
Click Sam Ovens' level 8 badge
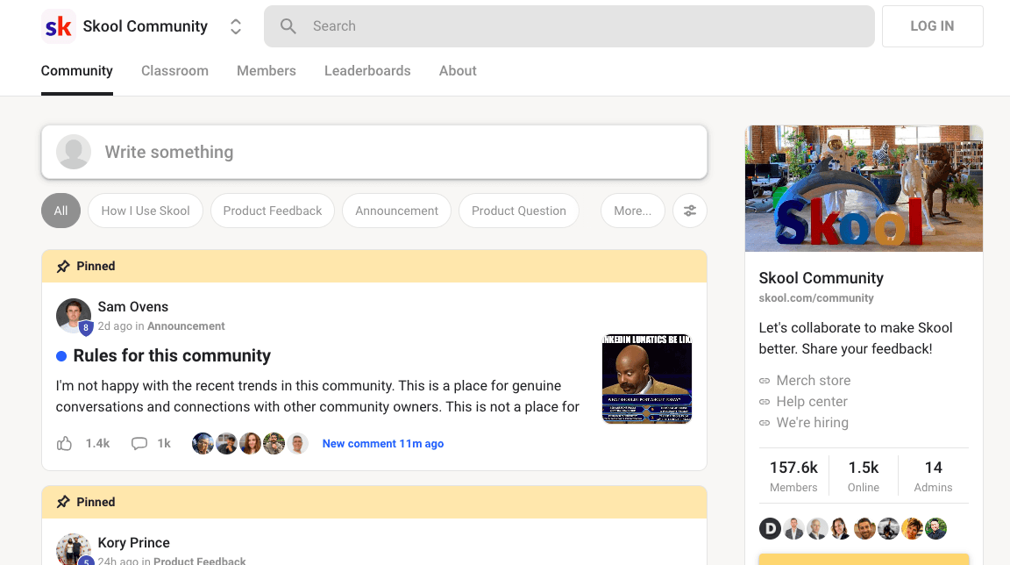85,326
